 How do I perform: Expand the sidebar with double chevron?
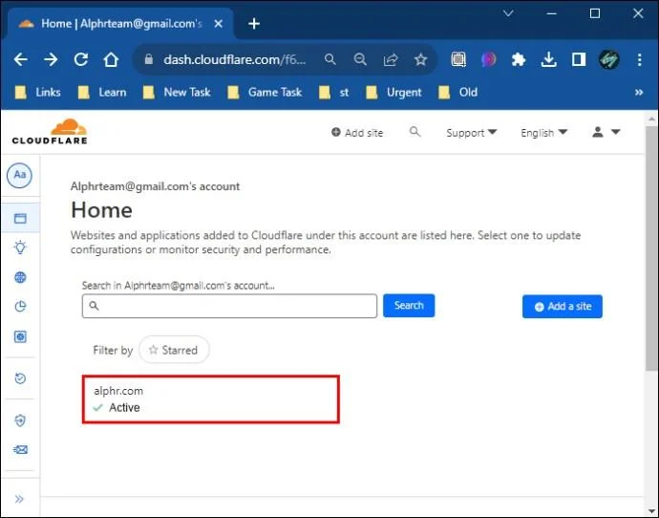click(19, 499)
